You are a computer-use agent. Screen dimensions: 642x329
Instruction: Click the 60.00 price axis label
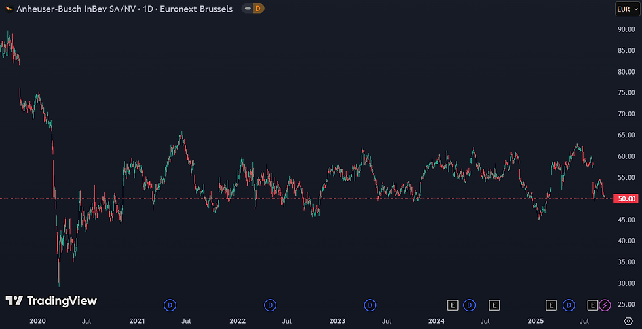click(x=626, y=156)
